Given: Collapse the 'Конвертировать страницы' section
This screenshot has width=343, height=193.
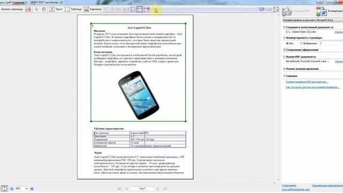Looking at the screenshot, I should click(x=285, y=38).
